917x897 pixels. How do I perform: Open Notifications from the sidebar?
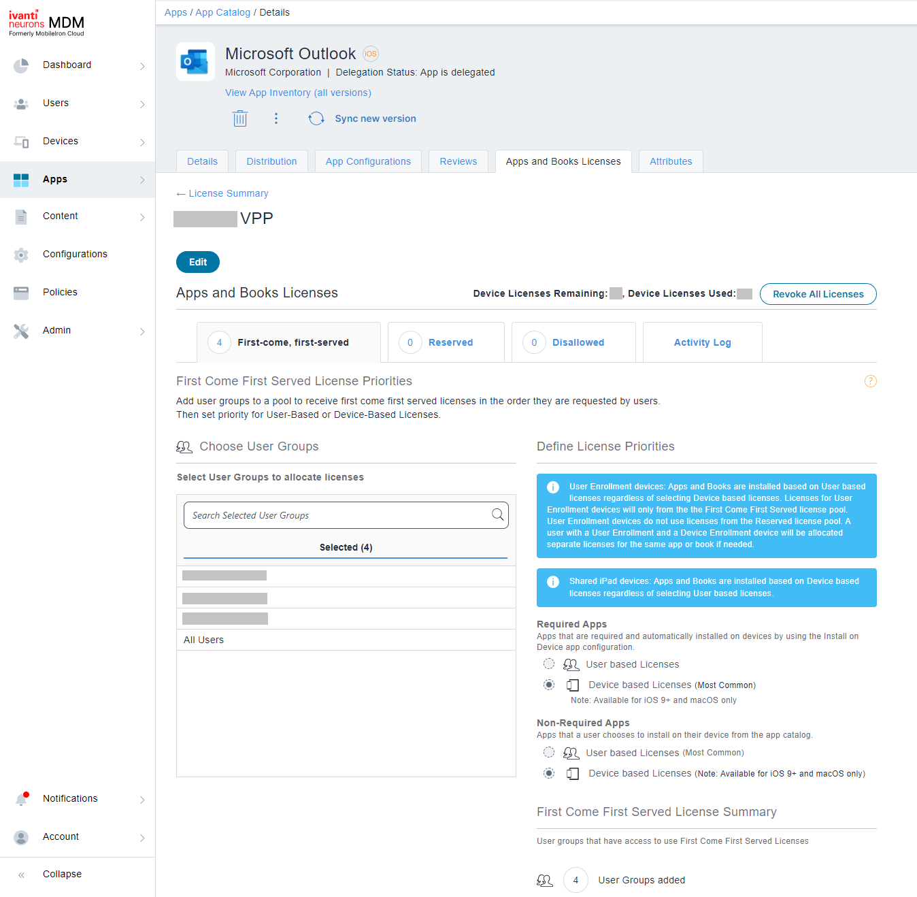tap(69, 798)
